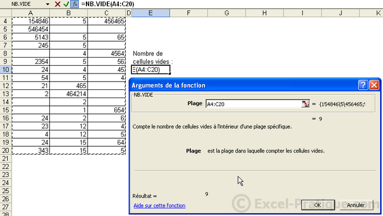Click empty cell A8 in selected range
This screenshot has width=383, height=216.
point(31,53)
